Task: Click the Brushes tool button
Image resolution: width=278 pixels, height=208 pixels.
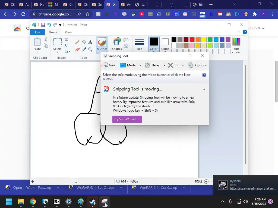Action: click(x=102, y=45)
